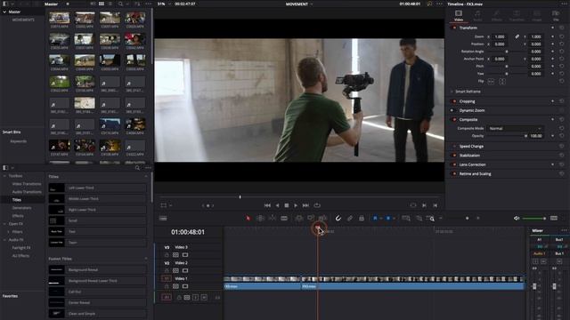Collapse the Audio FX tree item
The image size is (570, 320).
(x=4, y=240)
